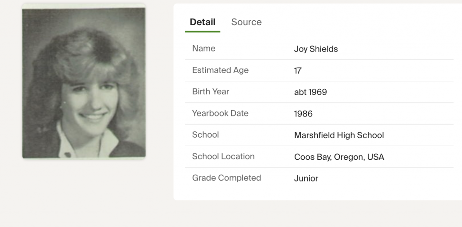Click the "Grade Completed" field label

[226, 178]
